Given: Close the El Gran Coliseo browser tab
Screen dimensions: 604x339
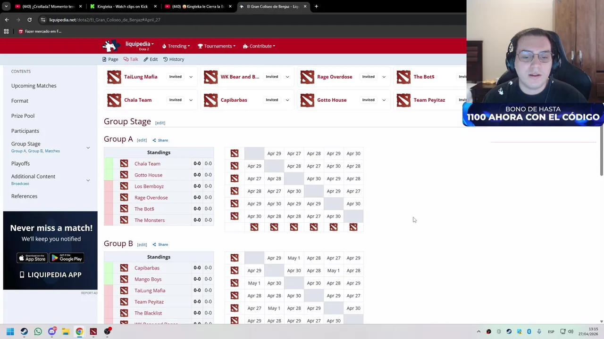Looking at the screenshot, I should [305, 7].
